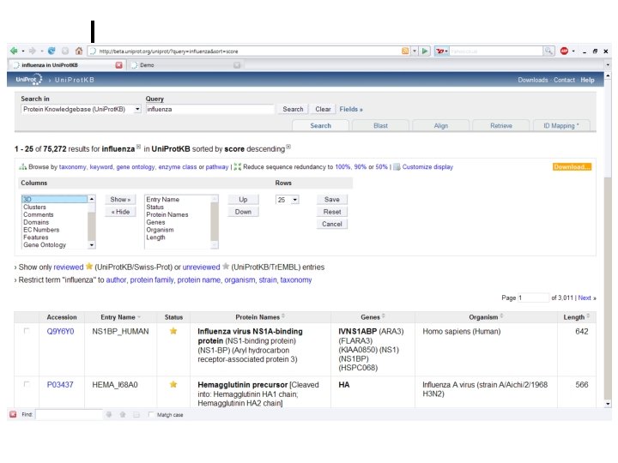Image resolution: width=618 pixels, height=463 pixels.
Task: Move the column Up with Up button
Action: coord(243,199)
